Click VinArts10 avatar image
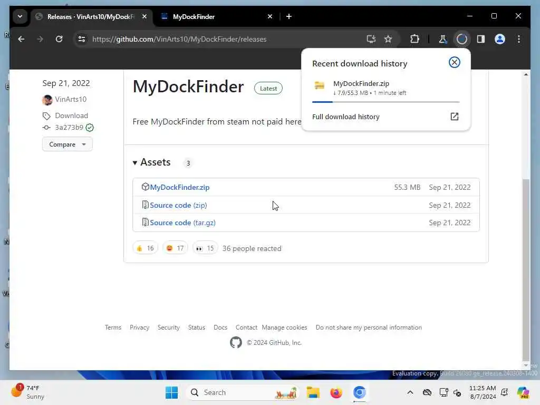The image size is (540, 405). point(47,100)
